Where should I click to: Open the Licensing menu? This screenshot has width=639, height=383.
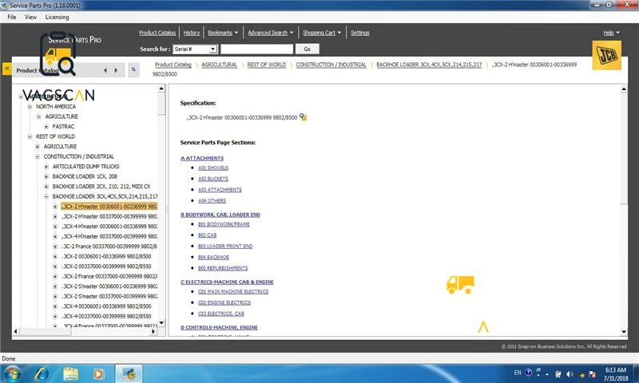click(57, 17)
